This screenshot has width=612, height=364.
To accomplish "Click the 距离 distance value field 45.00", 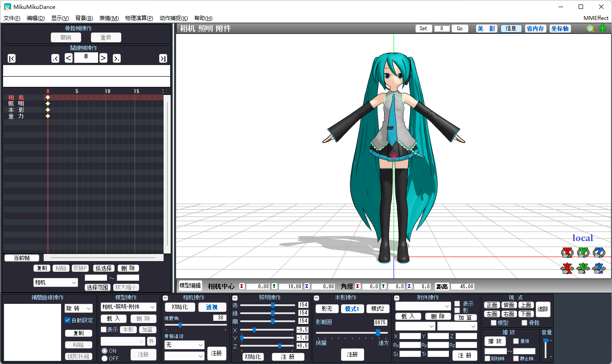I will tap(462, 286).
